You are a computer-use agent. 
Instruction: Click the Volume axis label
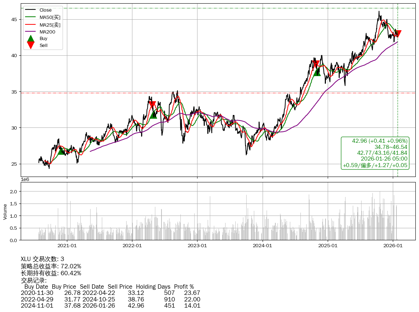click(5, 212)
